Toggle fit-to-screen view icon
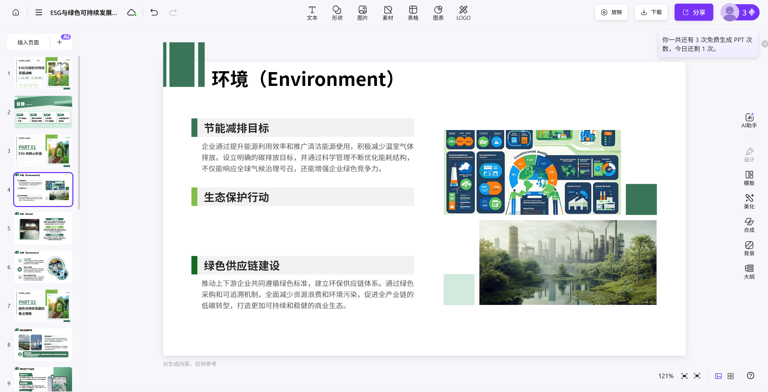 (x=684, y=376)
